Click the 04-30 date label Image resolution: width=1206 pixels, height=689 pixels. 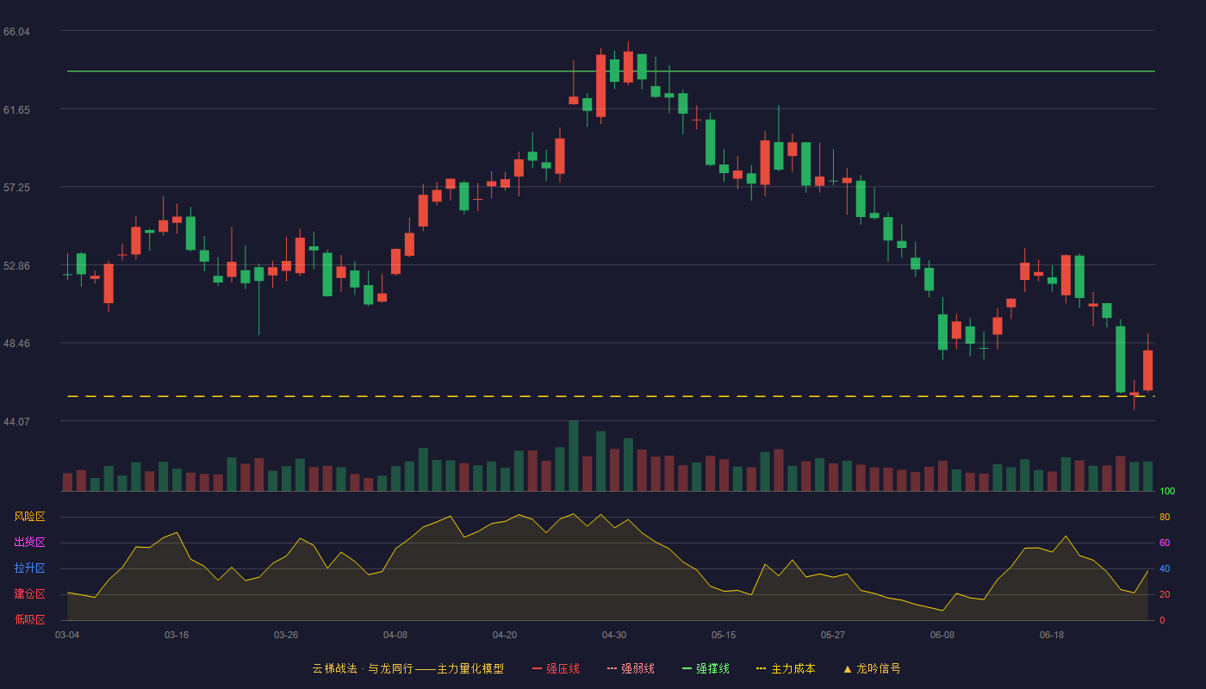click(x=614, y=635)
